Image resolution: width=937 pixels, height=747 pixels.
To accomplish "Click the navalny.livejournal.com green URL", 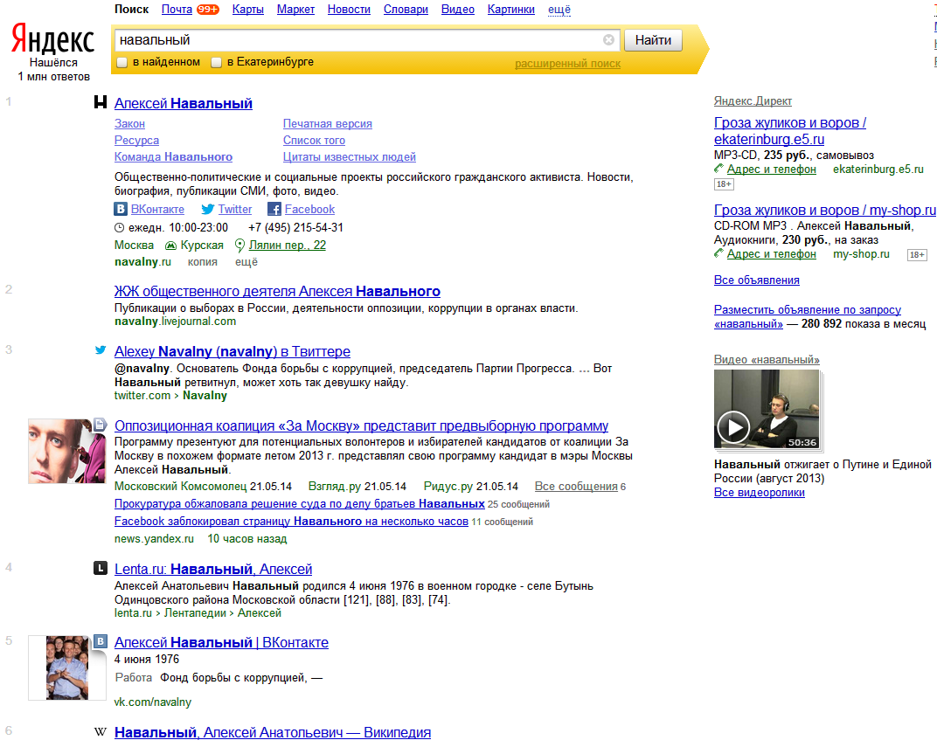I will click(x=175, y=322).
